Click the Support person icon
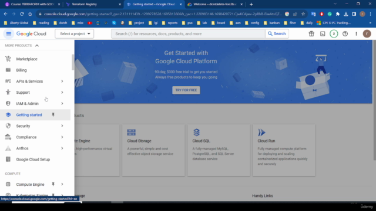 click(x=8, y=92)
